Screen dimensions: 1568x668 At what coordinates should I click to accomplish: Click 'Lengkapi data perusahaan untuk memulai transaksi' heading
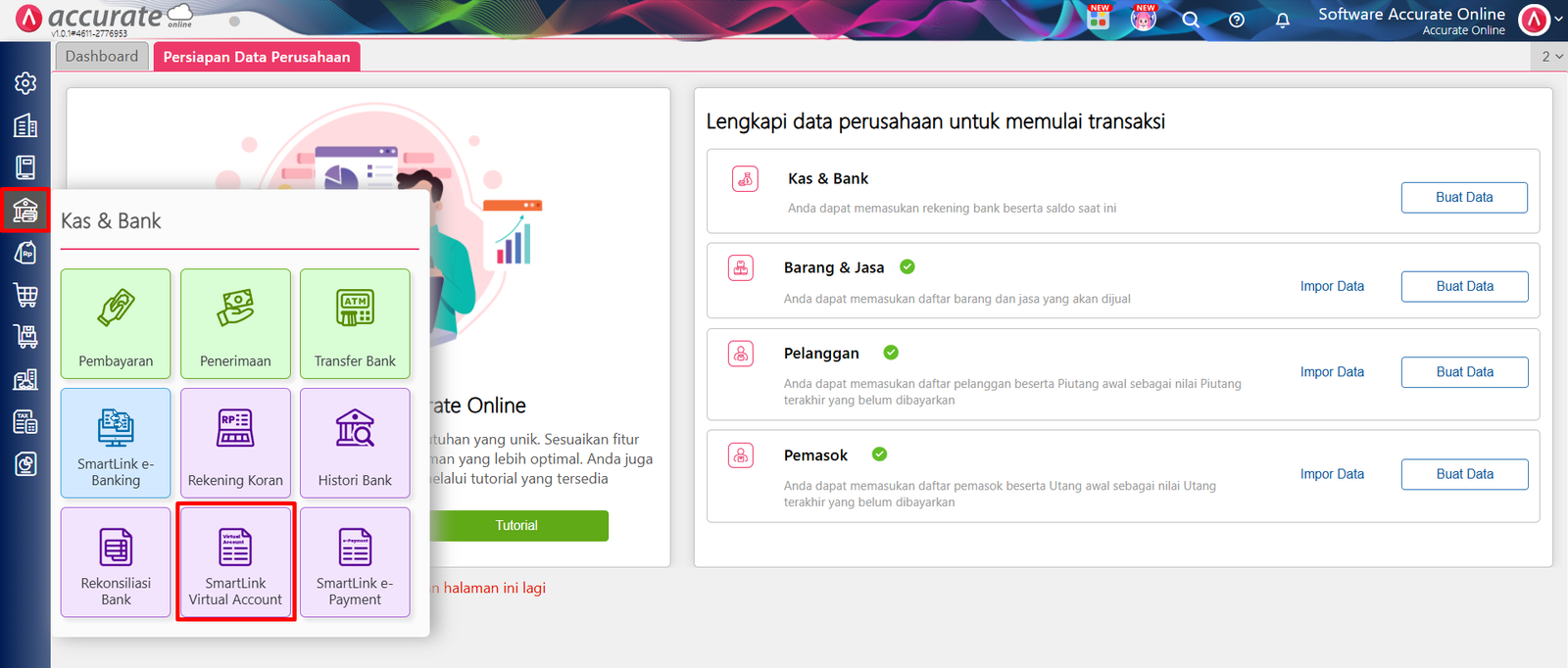936,121
